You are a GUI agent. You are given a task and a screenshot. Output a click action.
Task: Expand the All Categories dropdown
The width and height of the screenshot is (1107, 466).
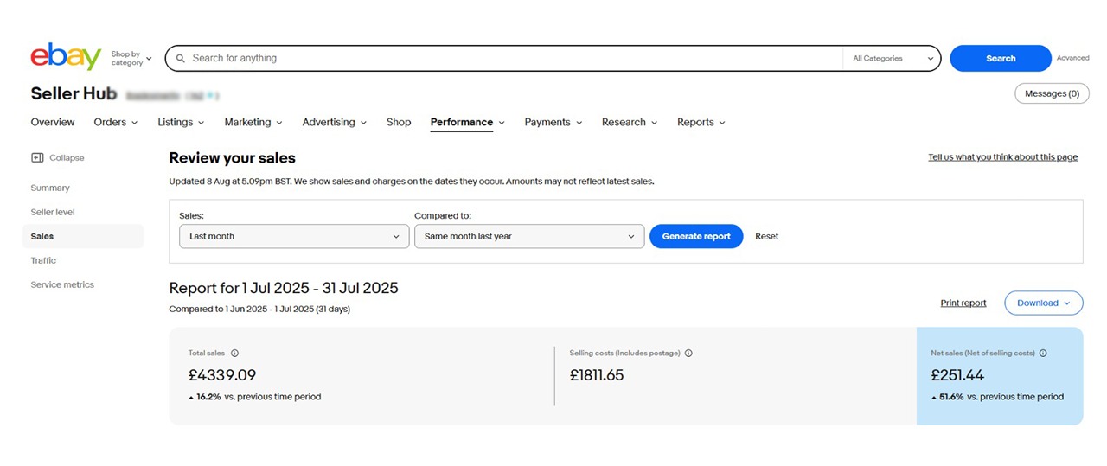click(x=892, y=59)
